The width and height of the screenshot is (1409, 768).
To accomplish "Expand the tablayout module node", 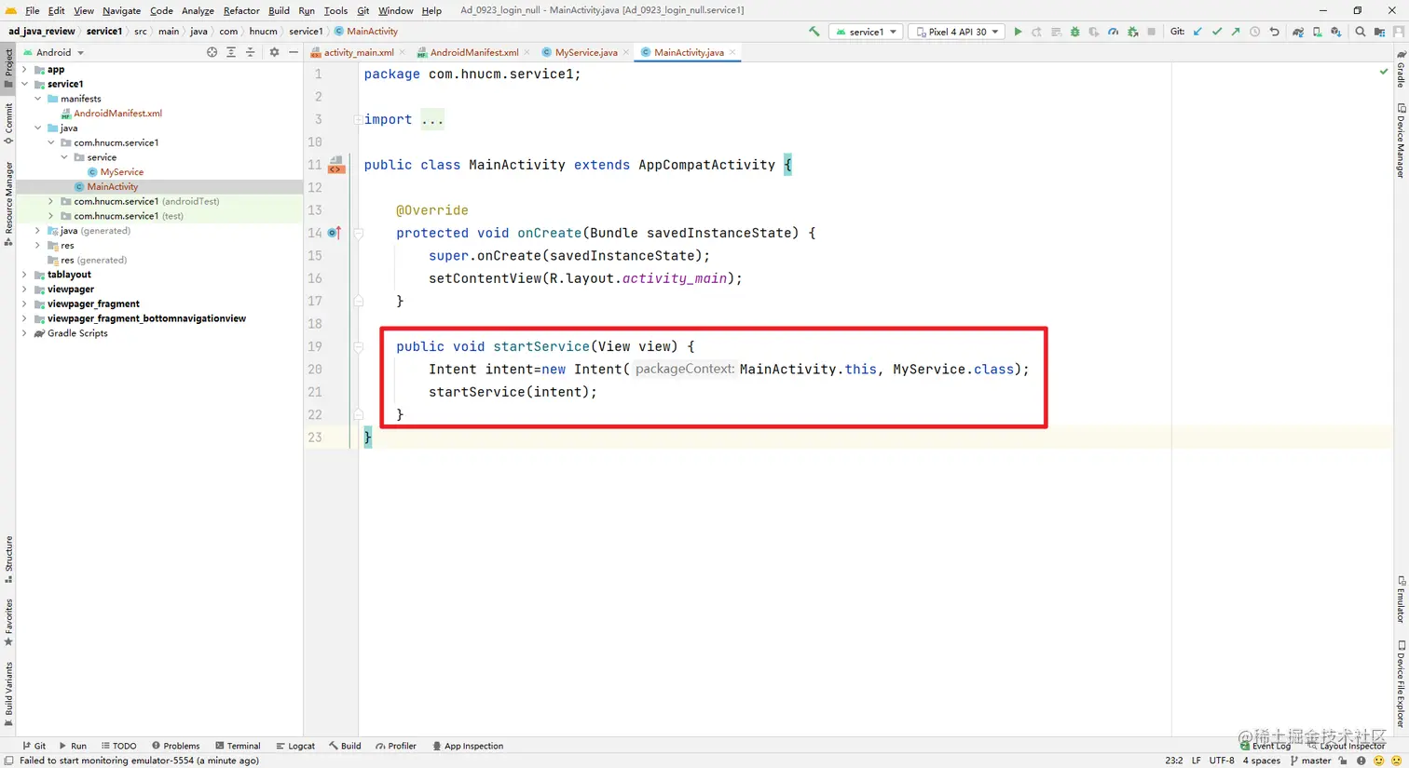I will pyautogui.click(x=24, y=275).
